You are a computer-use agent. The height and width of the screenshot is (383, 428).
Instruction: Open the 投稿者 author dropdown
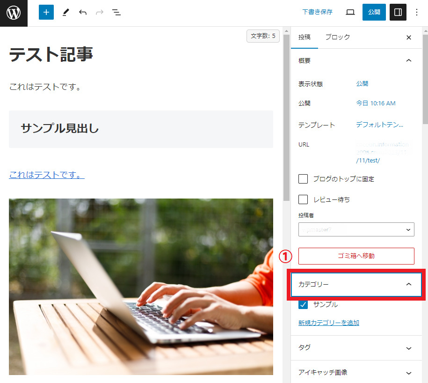(356, 229)
